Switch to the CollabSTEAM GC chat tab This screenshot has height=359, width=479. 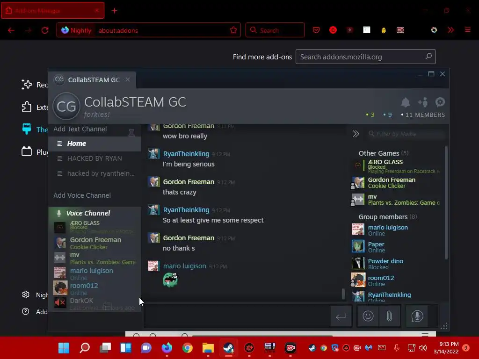(94, 79)
